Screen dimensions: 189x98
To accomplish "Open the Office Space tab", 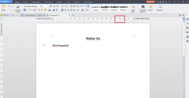I will [x=88, y=2].
